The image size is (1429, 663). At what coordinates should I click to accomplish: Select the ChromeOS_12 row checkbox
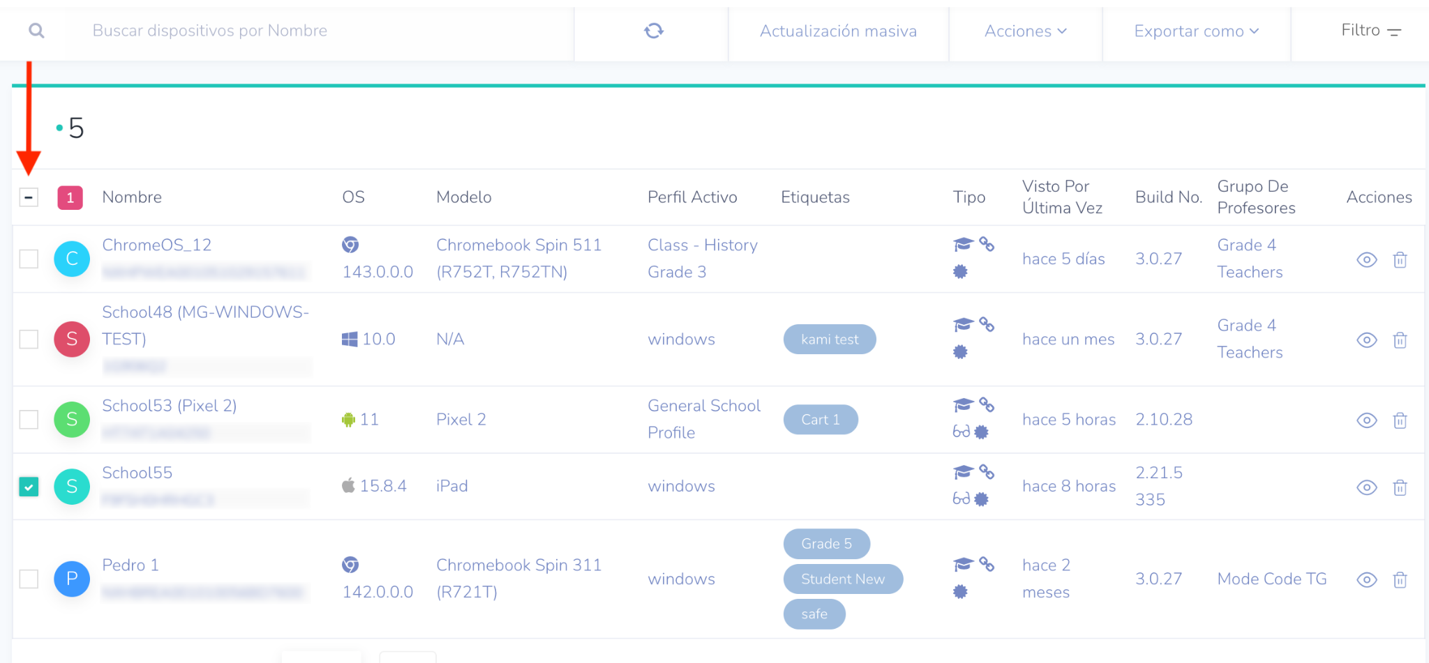pos(29,259)
